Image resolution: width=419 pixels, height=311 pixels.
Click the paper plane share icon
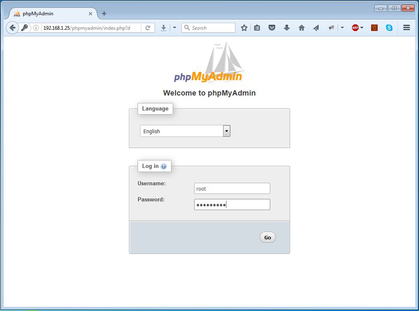click(316, 28)
